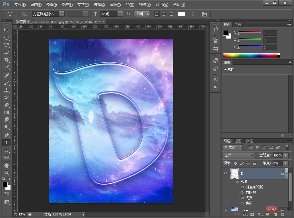Switch to the 色板 tab

tap(238, 25)
